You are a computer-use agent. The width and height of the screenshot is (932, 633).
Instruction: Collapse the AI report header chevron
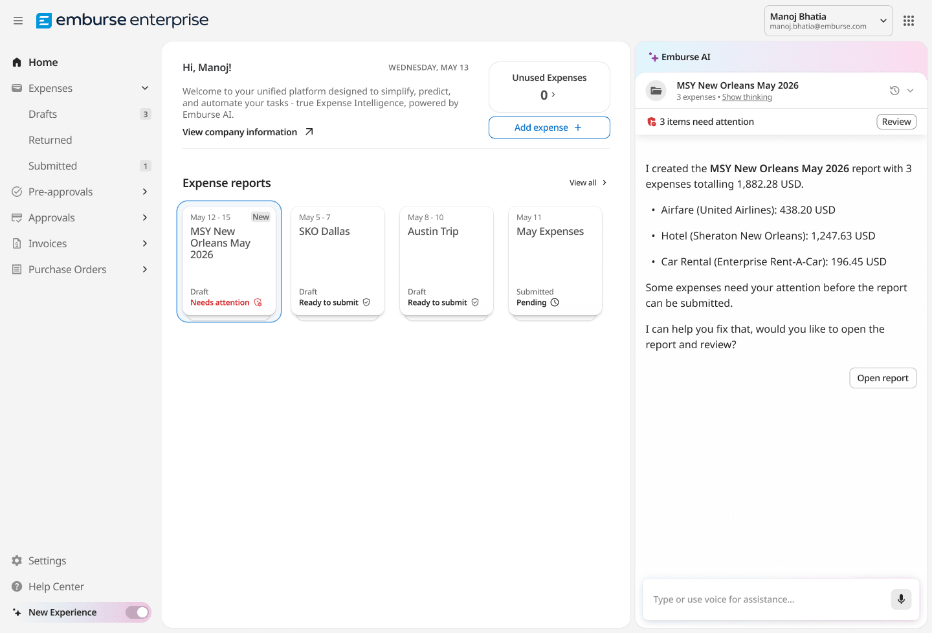tap(911, 91)
